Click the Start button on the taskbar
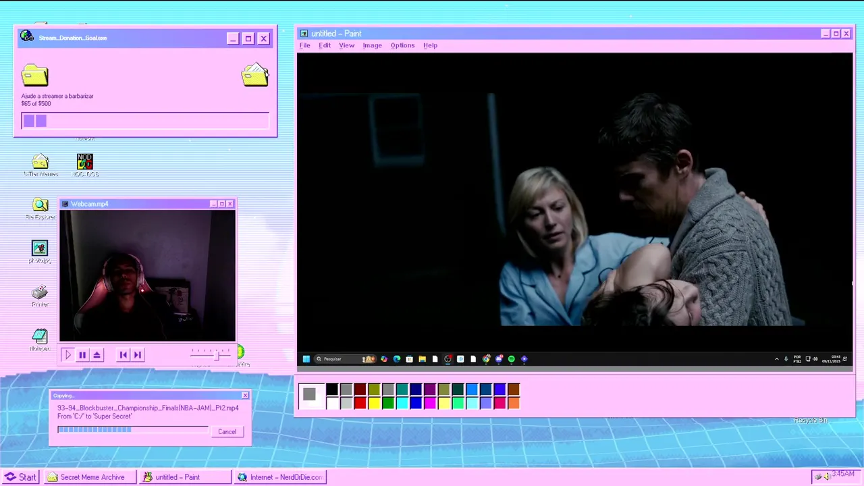The image size is (864, 486). [20, 477]
